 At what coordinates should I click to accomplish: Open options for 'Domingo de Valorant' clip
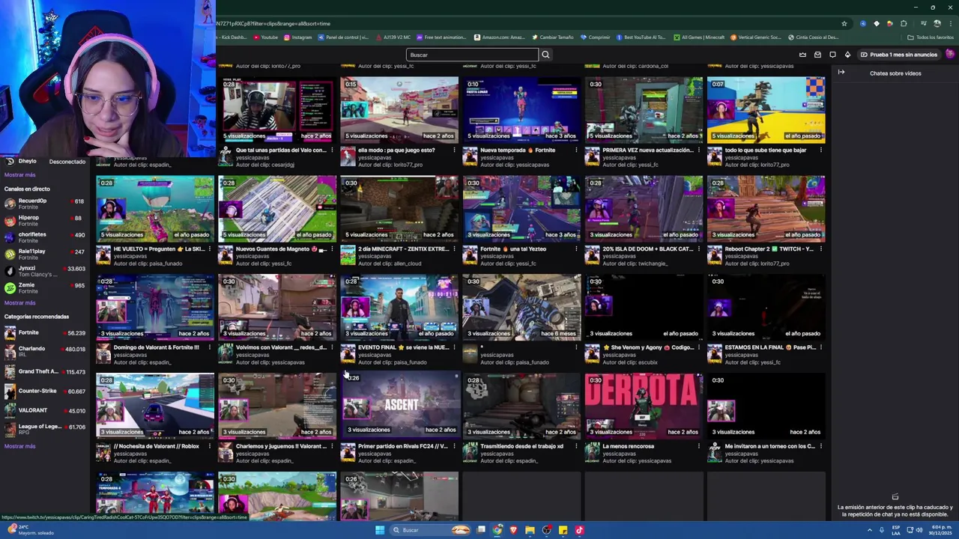pos(209,348)
